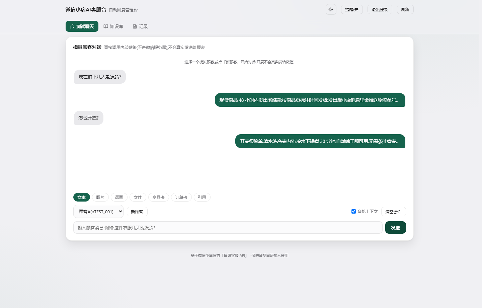The height and width of the screenshot is (308, 482).
Task: Select the 订单卡 message type pill
Action: coord(181,197)
